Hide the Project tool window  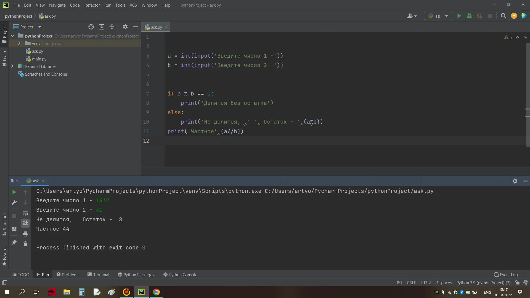136,27
